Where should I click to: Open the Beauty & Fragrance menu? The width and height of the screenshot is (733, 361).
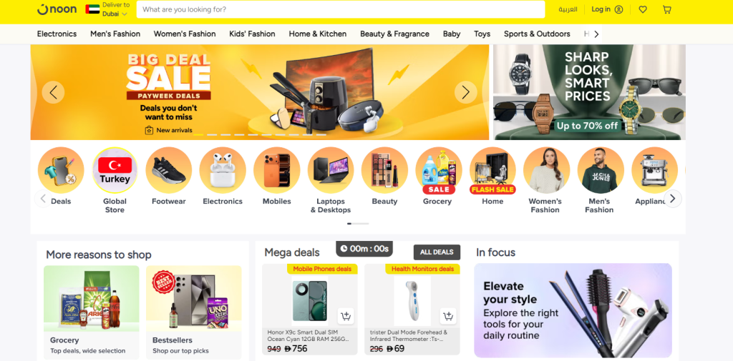[394, 34]
